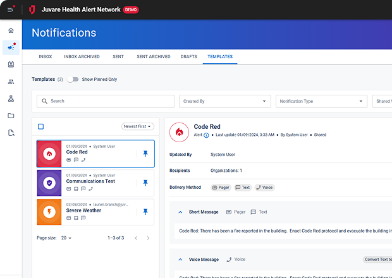Open the Created By dropdown

pos(224,101)
